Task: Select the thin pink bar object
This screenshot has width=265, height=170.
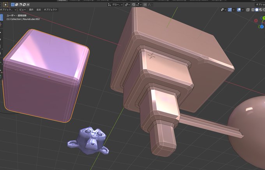Action: [x=211, y=125]
